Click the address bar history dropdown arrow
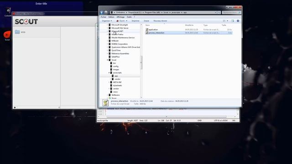The height and width of the screenshot is (164, 292). tap(216, 12)
